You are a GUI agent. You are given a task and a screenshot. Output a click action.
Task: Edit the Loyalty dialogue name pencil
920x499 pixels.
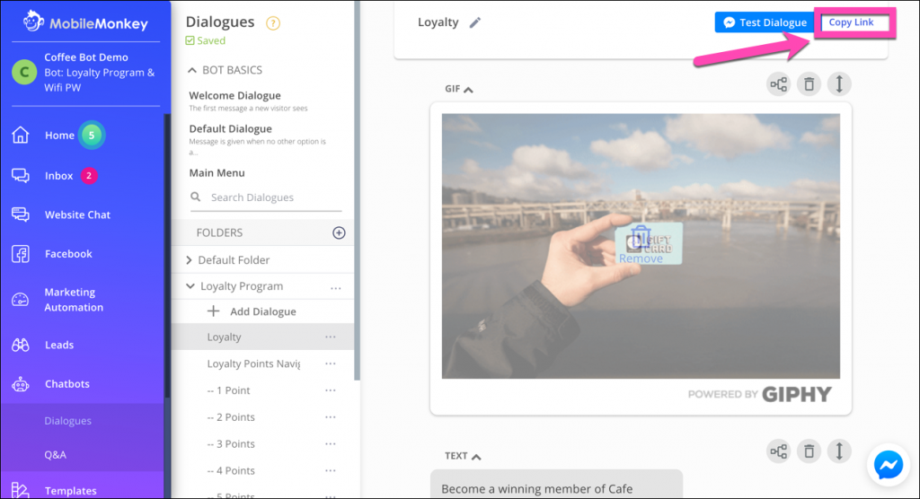coord(474,22)
